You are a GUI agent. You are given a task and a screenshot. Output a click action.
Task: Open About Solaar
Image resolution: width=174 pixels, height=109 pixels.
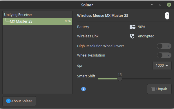19,101
